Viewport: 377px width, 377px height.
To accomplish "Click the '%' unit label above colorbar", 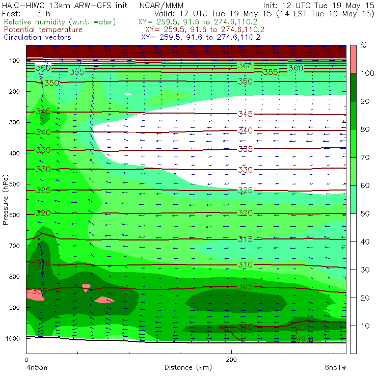I will (363, 45).
